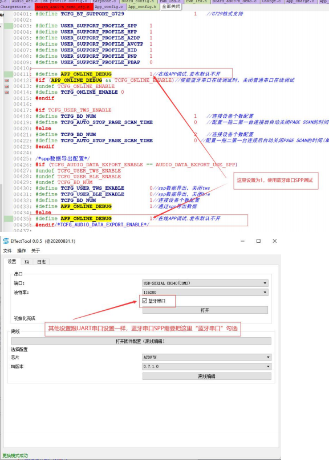Click #if TCFG_USER_TWS_ENABLE on line 00417
Screen dimensions: 329x460
(x=74, y=110)
